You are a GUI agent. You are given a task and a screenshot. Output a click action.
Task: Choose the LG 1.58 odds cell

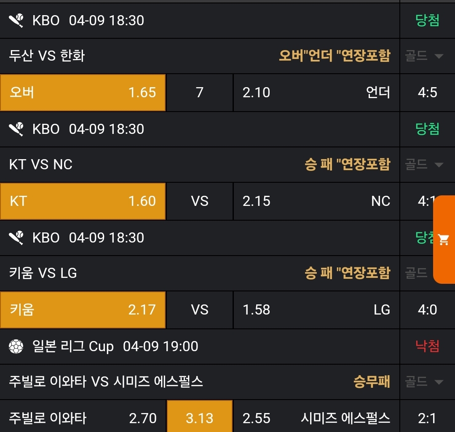(x=316, y=310)
